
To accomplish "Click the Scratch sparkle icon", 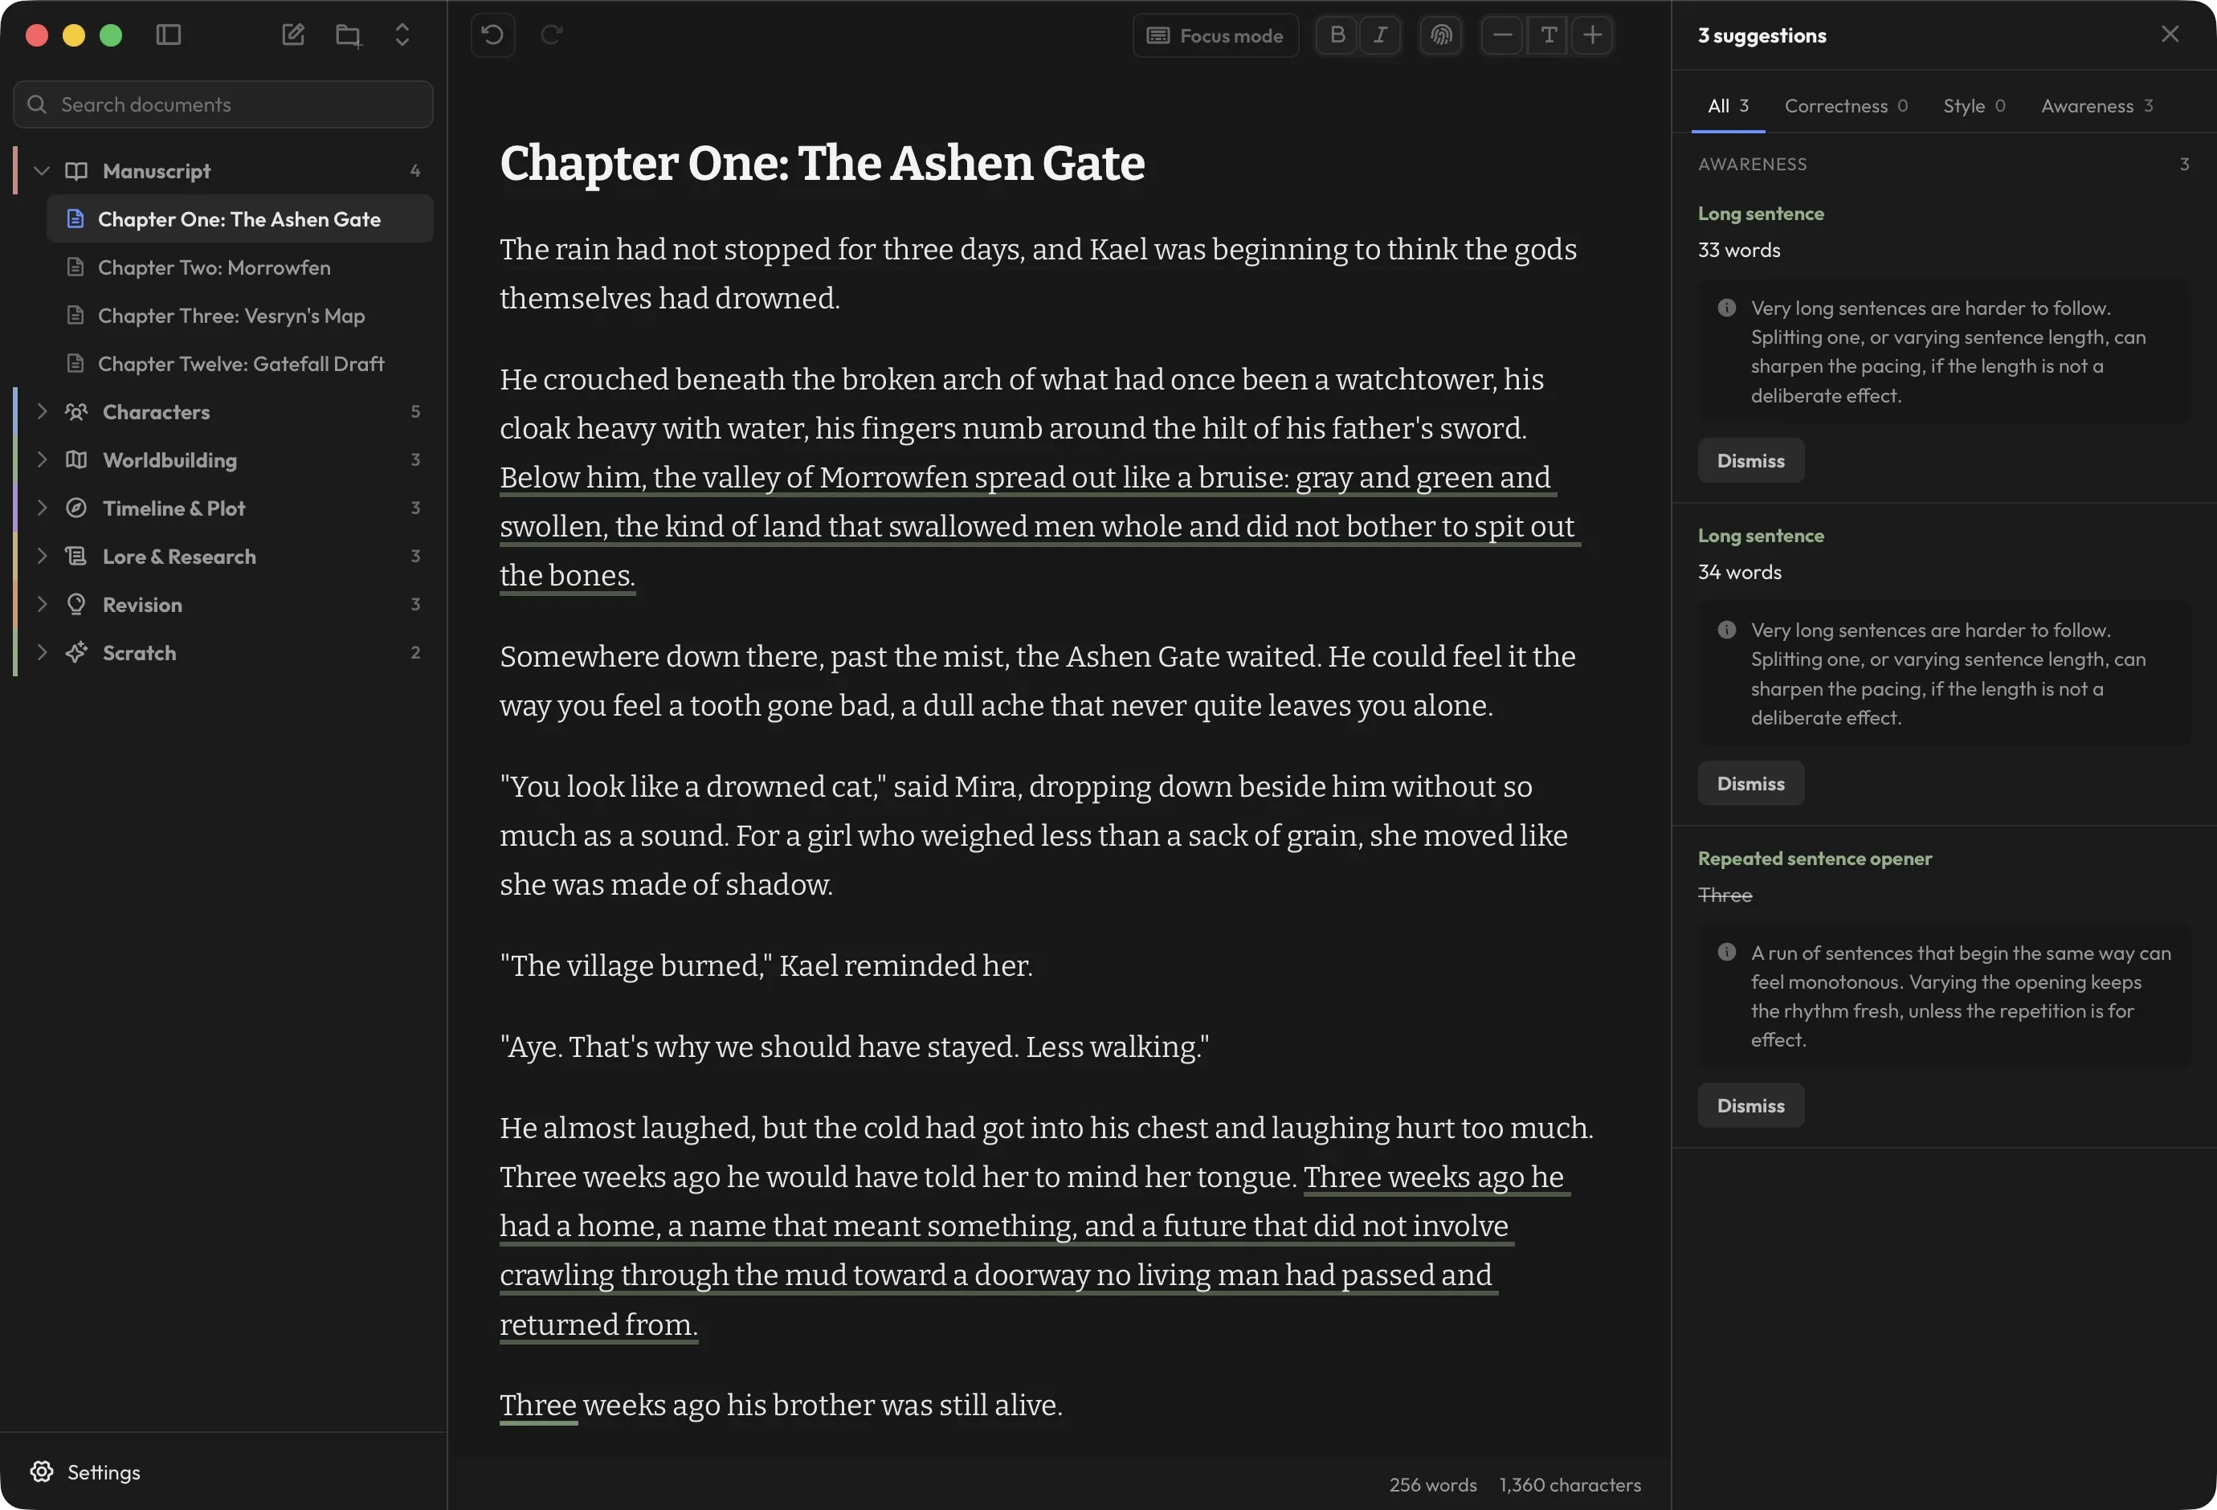I will coord(76,652).
